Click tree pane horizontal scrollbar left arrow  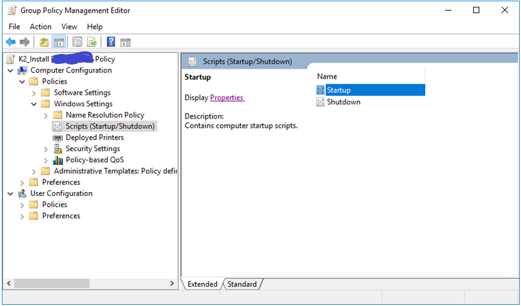[x=9, y=283]
